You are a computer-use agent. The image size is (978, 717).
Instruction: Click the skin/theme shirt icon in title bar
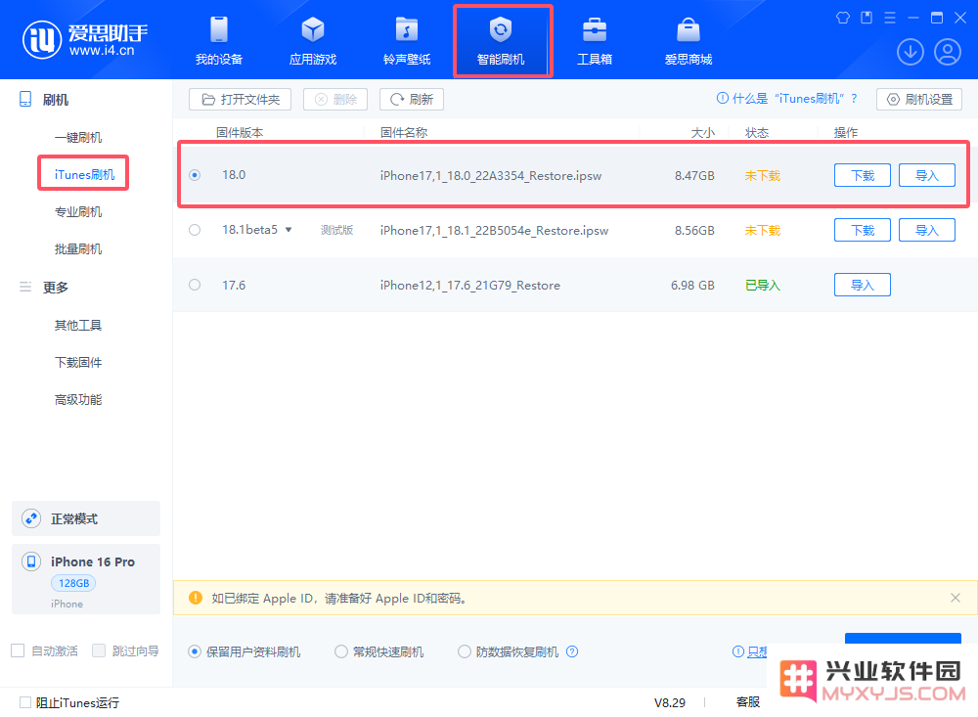(x=843, y=18)
